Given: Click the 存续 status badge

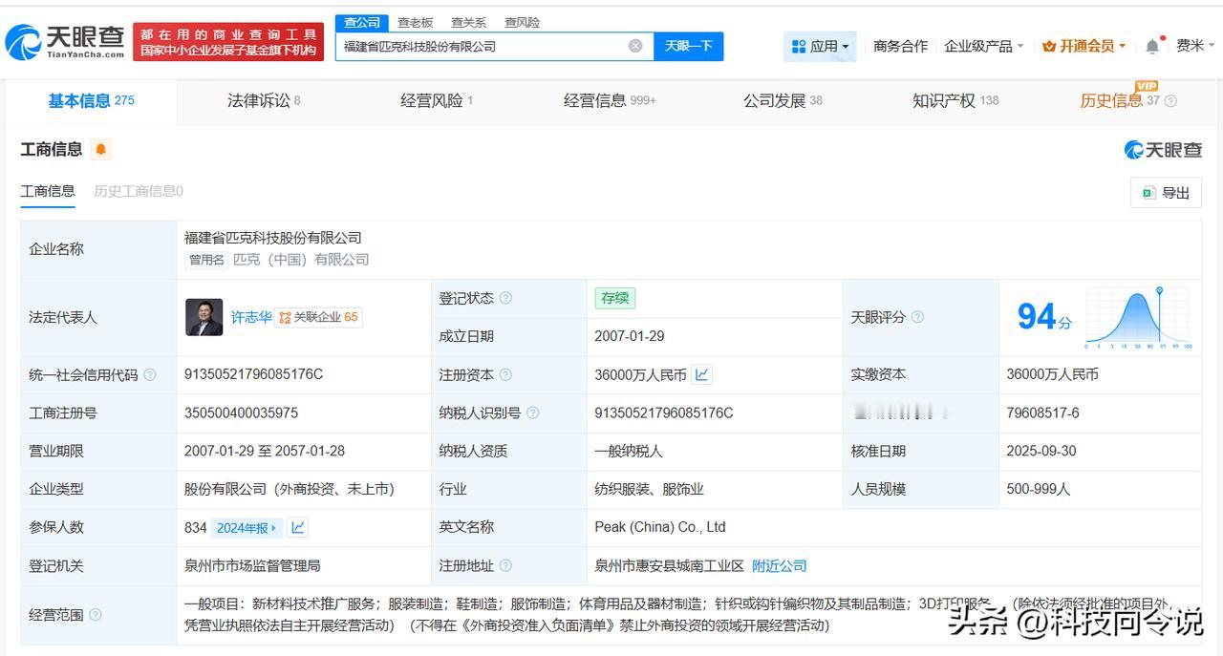Looking at the screenshot, I should point(614,298).
